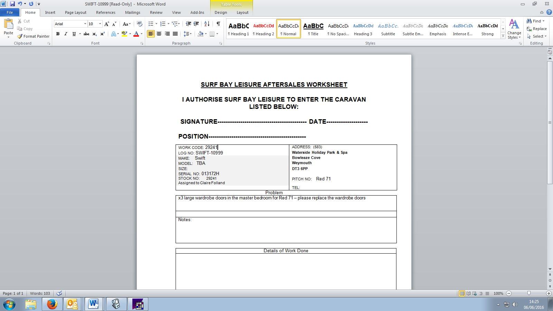
Task: Open the font size dropdown
Action: pos(100,24)
